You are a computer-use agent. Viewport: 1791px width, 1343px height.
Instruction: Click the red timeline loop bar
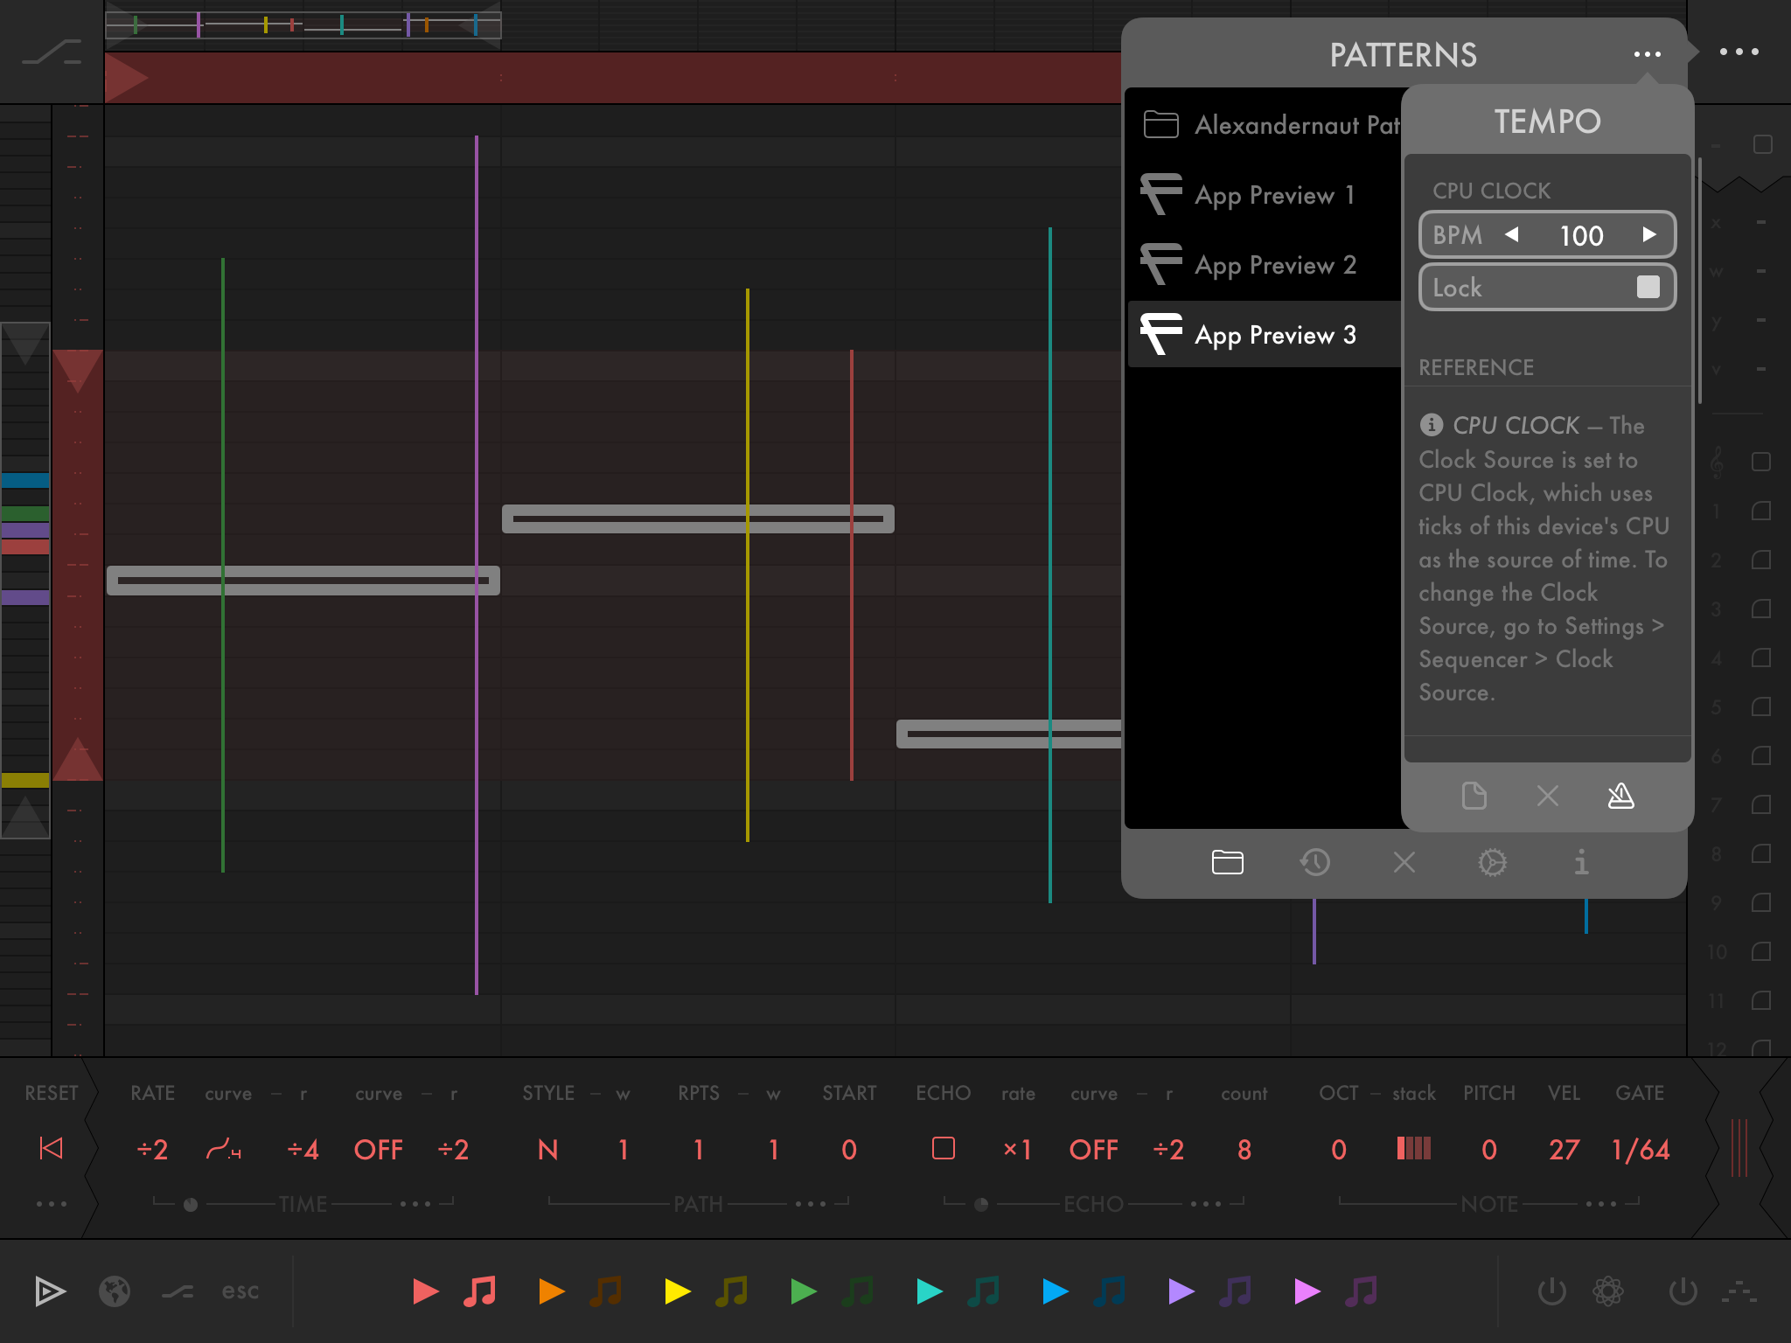pos(612,78)
